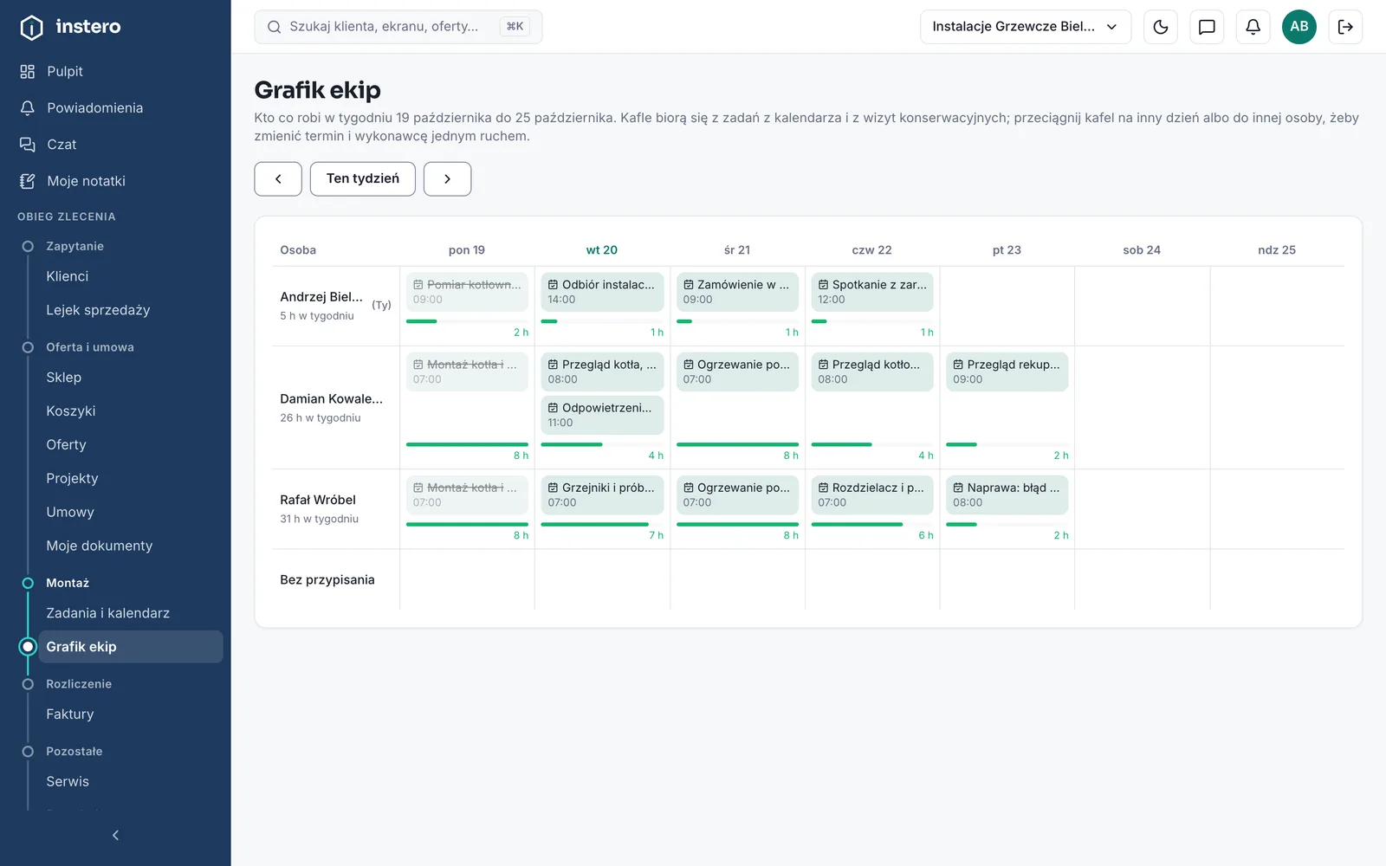Toggle dark mode with the moon icon
1386x866 pixels.
coord(1161,27)
